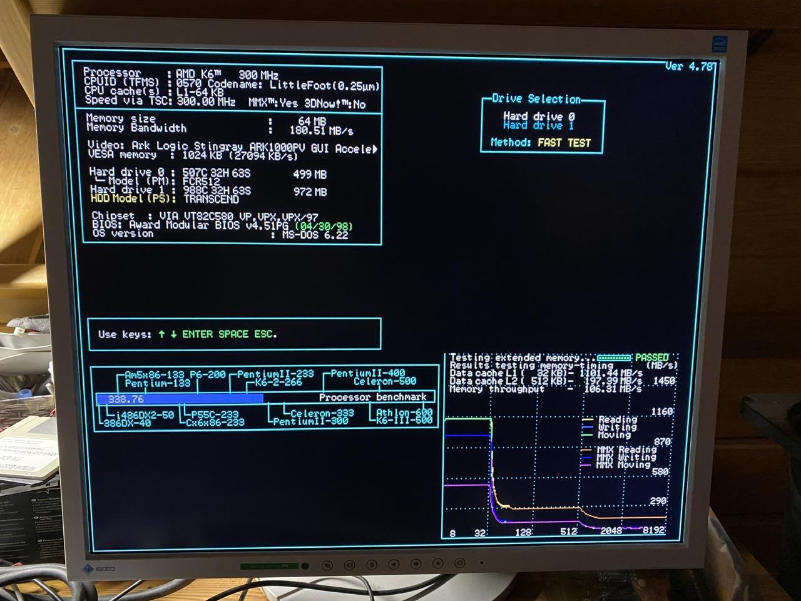The image size is (801, 601).
Task: Click the '3DNow!: No' indicator
Action: click(x=334, y=103)
